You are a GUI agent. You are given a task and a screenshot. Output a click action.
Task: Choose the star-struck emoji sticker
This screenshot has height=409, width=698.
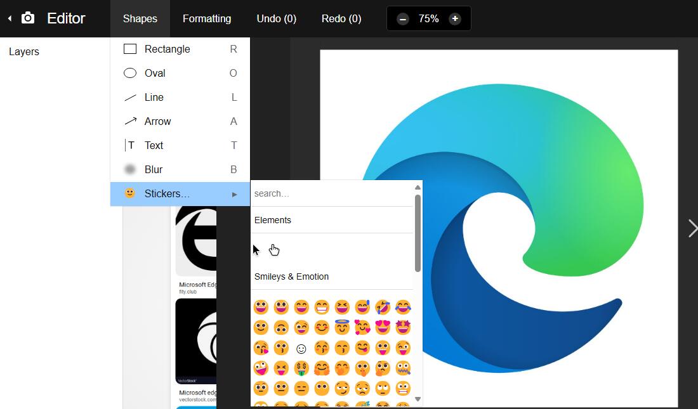point(403,328)
